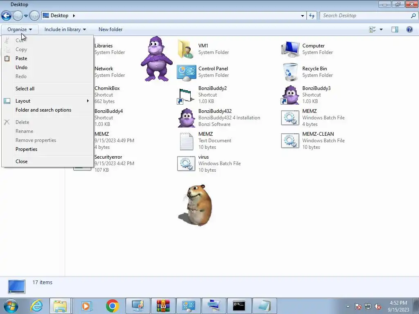Open the address bar history dropdown arrow

click(x=302, y=16)
